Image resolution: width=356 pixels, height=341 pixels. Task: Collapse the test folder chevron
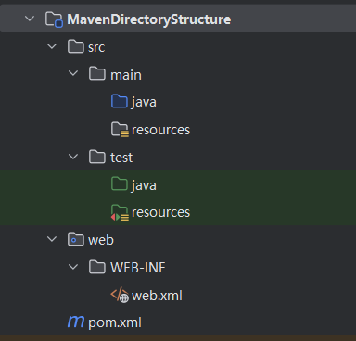coord(73,157)
